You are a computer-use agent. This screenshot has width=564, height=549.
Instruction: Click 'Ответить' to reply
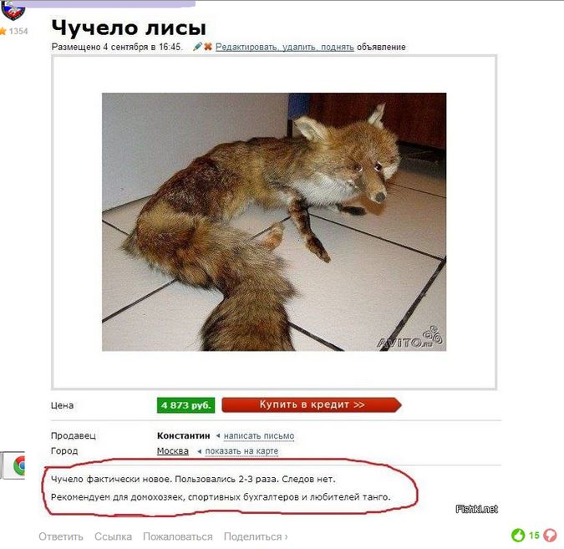coord(61,536)
